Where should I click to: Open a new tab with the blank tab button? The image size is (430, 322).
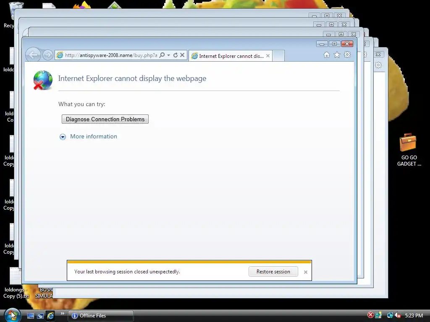[278, 56]
